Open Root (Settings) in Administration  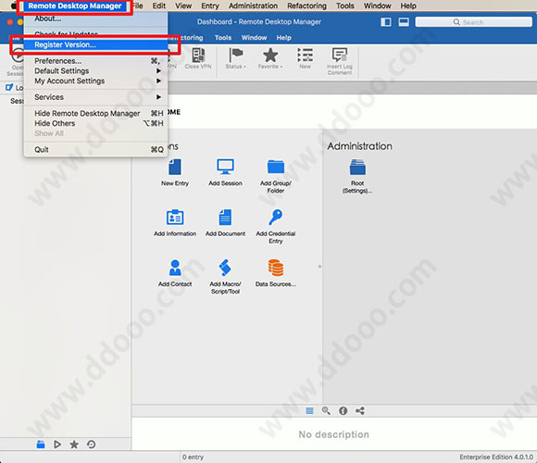[x=357, y=167]
